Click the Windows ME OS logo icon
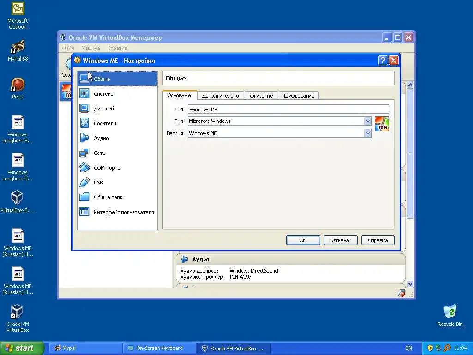473x355 pixels. [382, 124]
